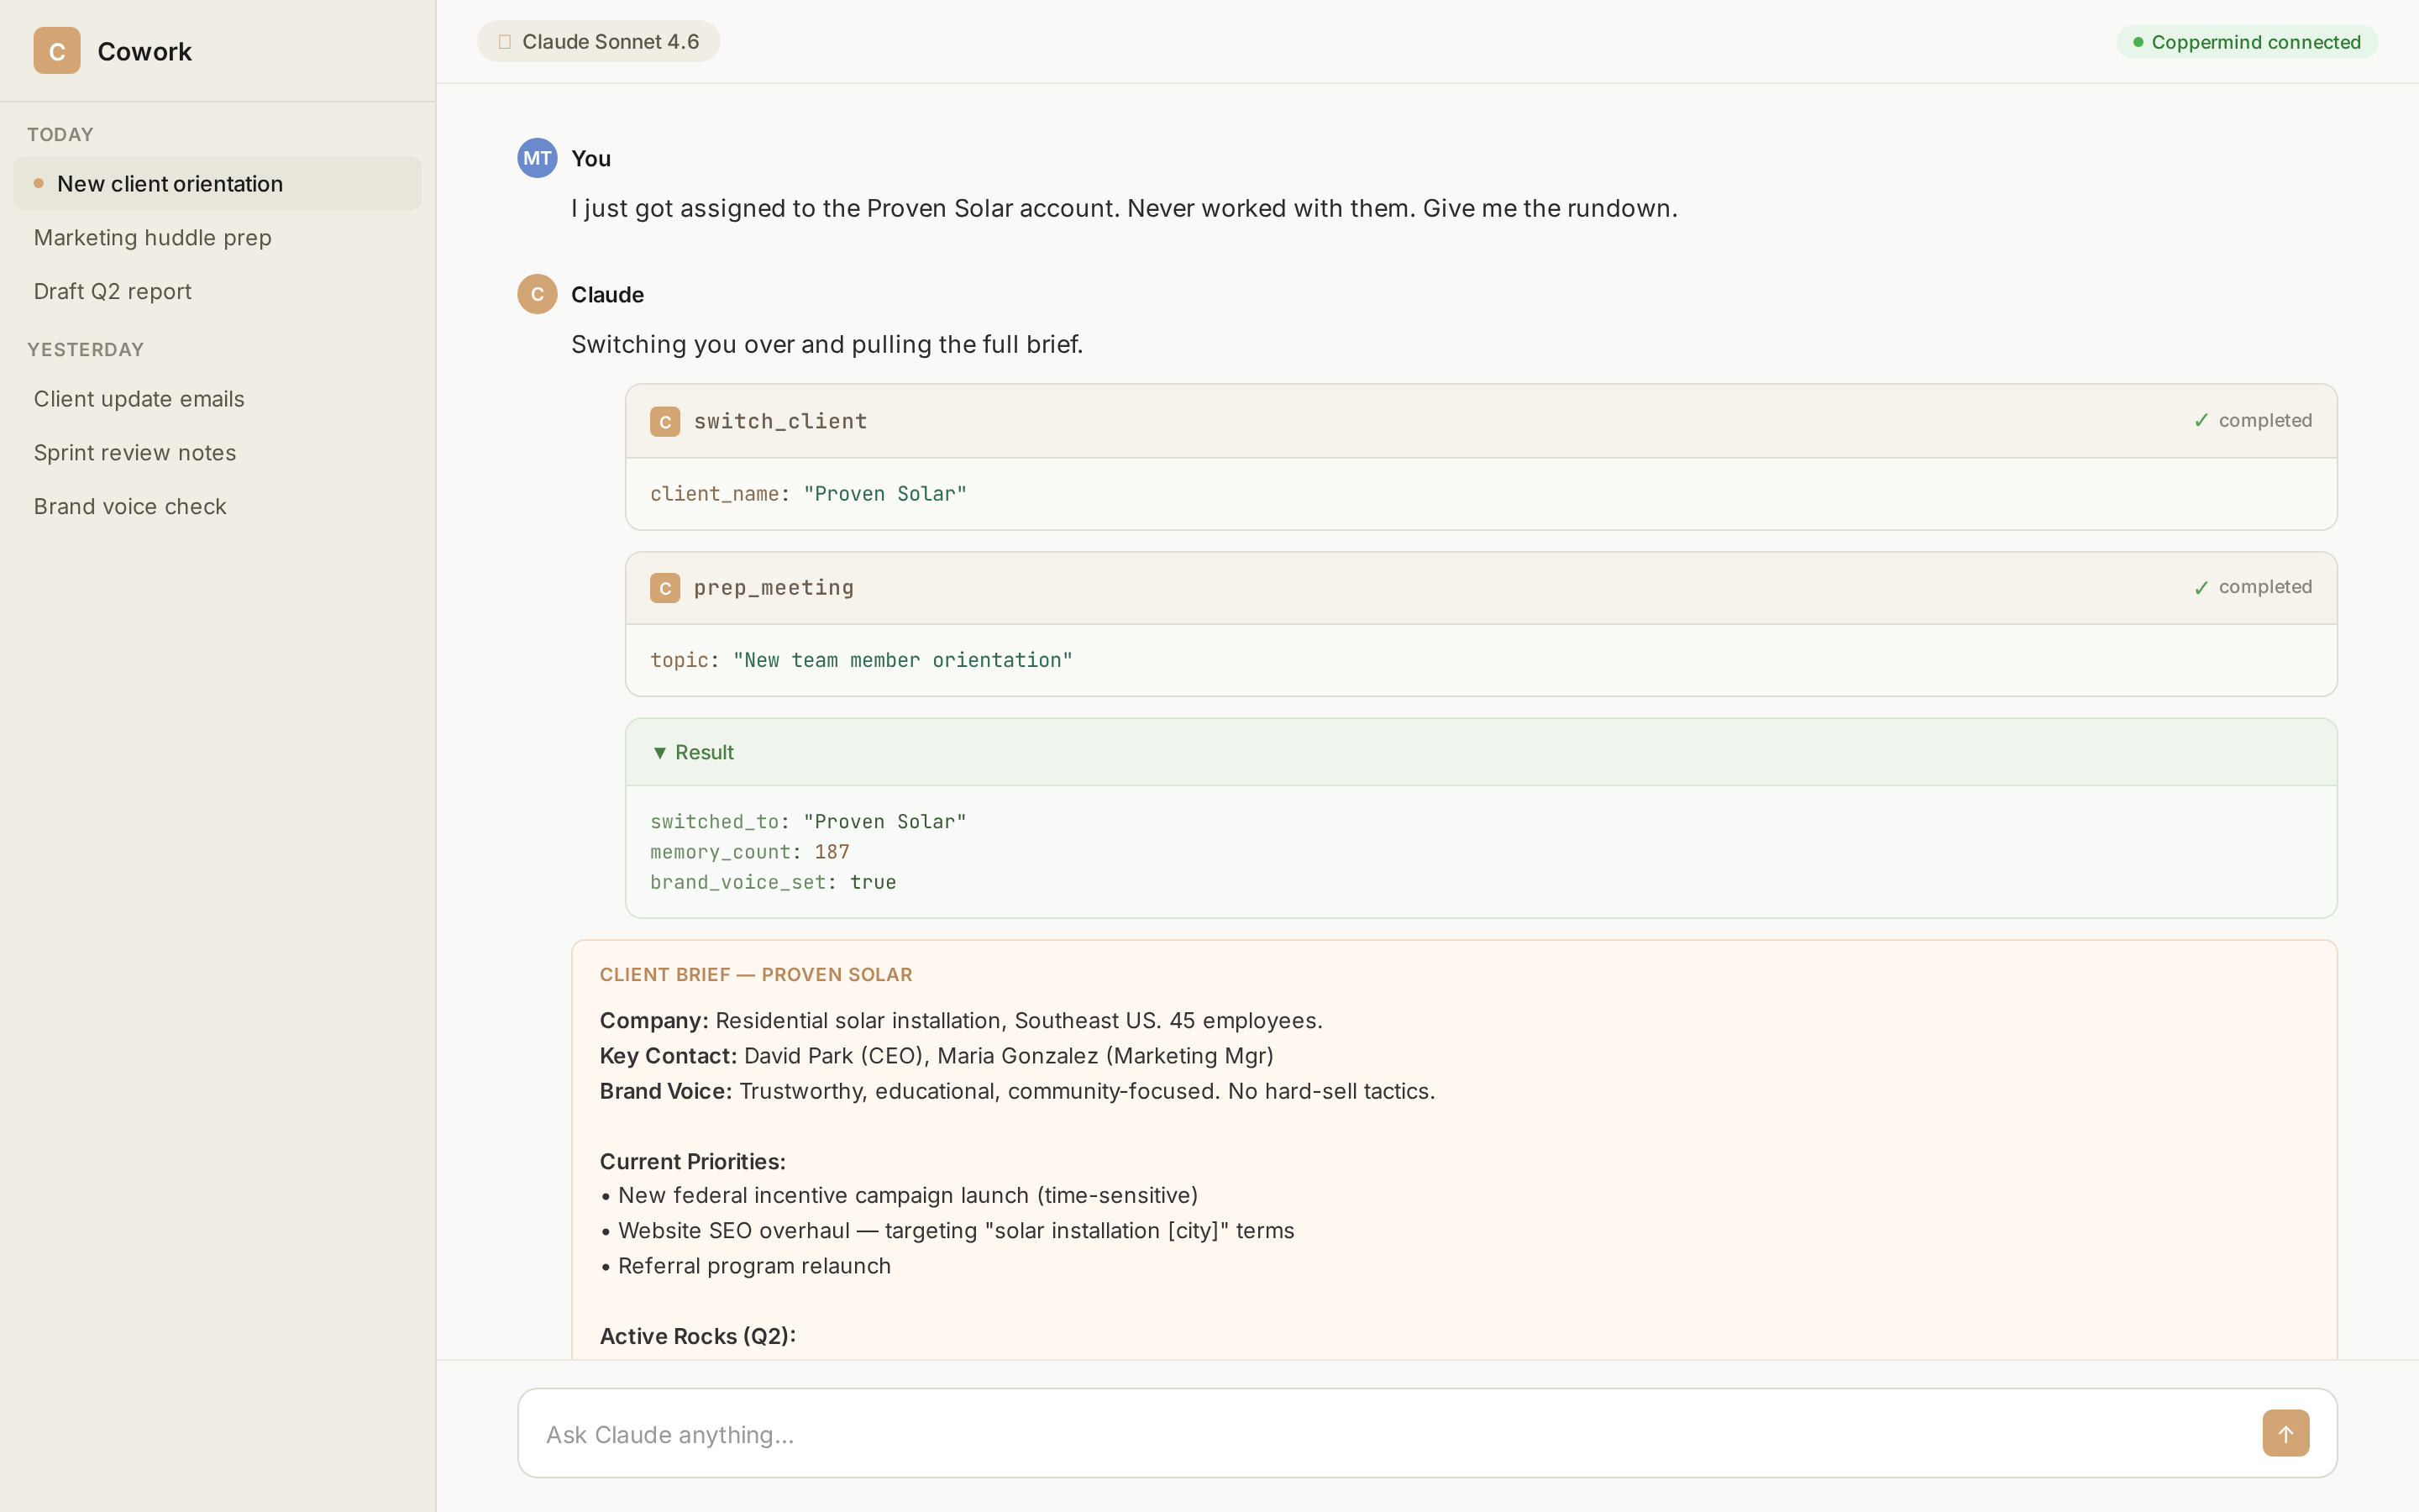This screenshot has height=1512, width=2419.
Task: Click the Current Priorities heading
Action: pos(693,1162)
